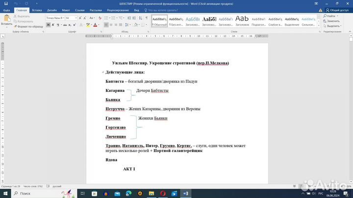This screenshot has height=198, width=353.
Task: Click Copy (Копировать) in the clipboard group
Action: tap(23, 22)
